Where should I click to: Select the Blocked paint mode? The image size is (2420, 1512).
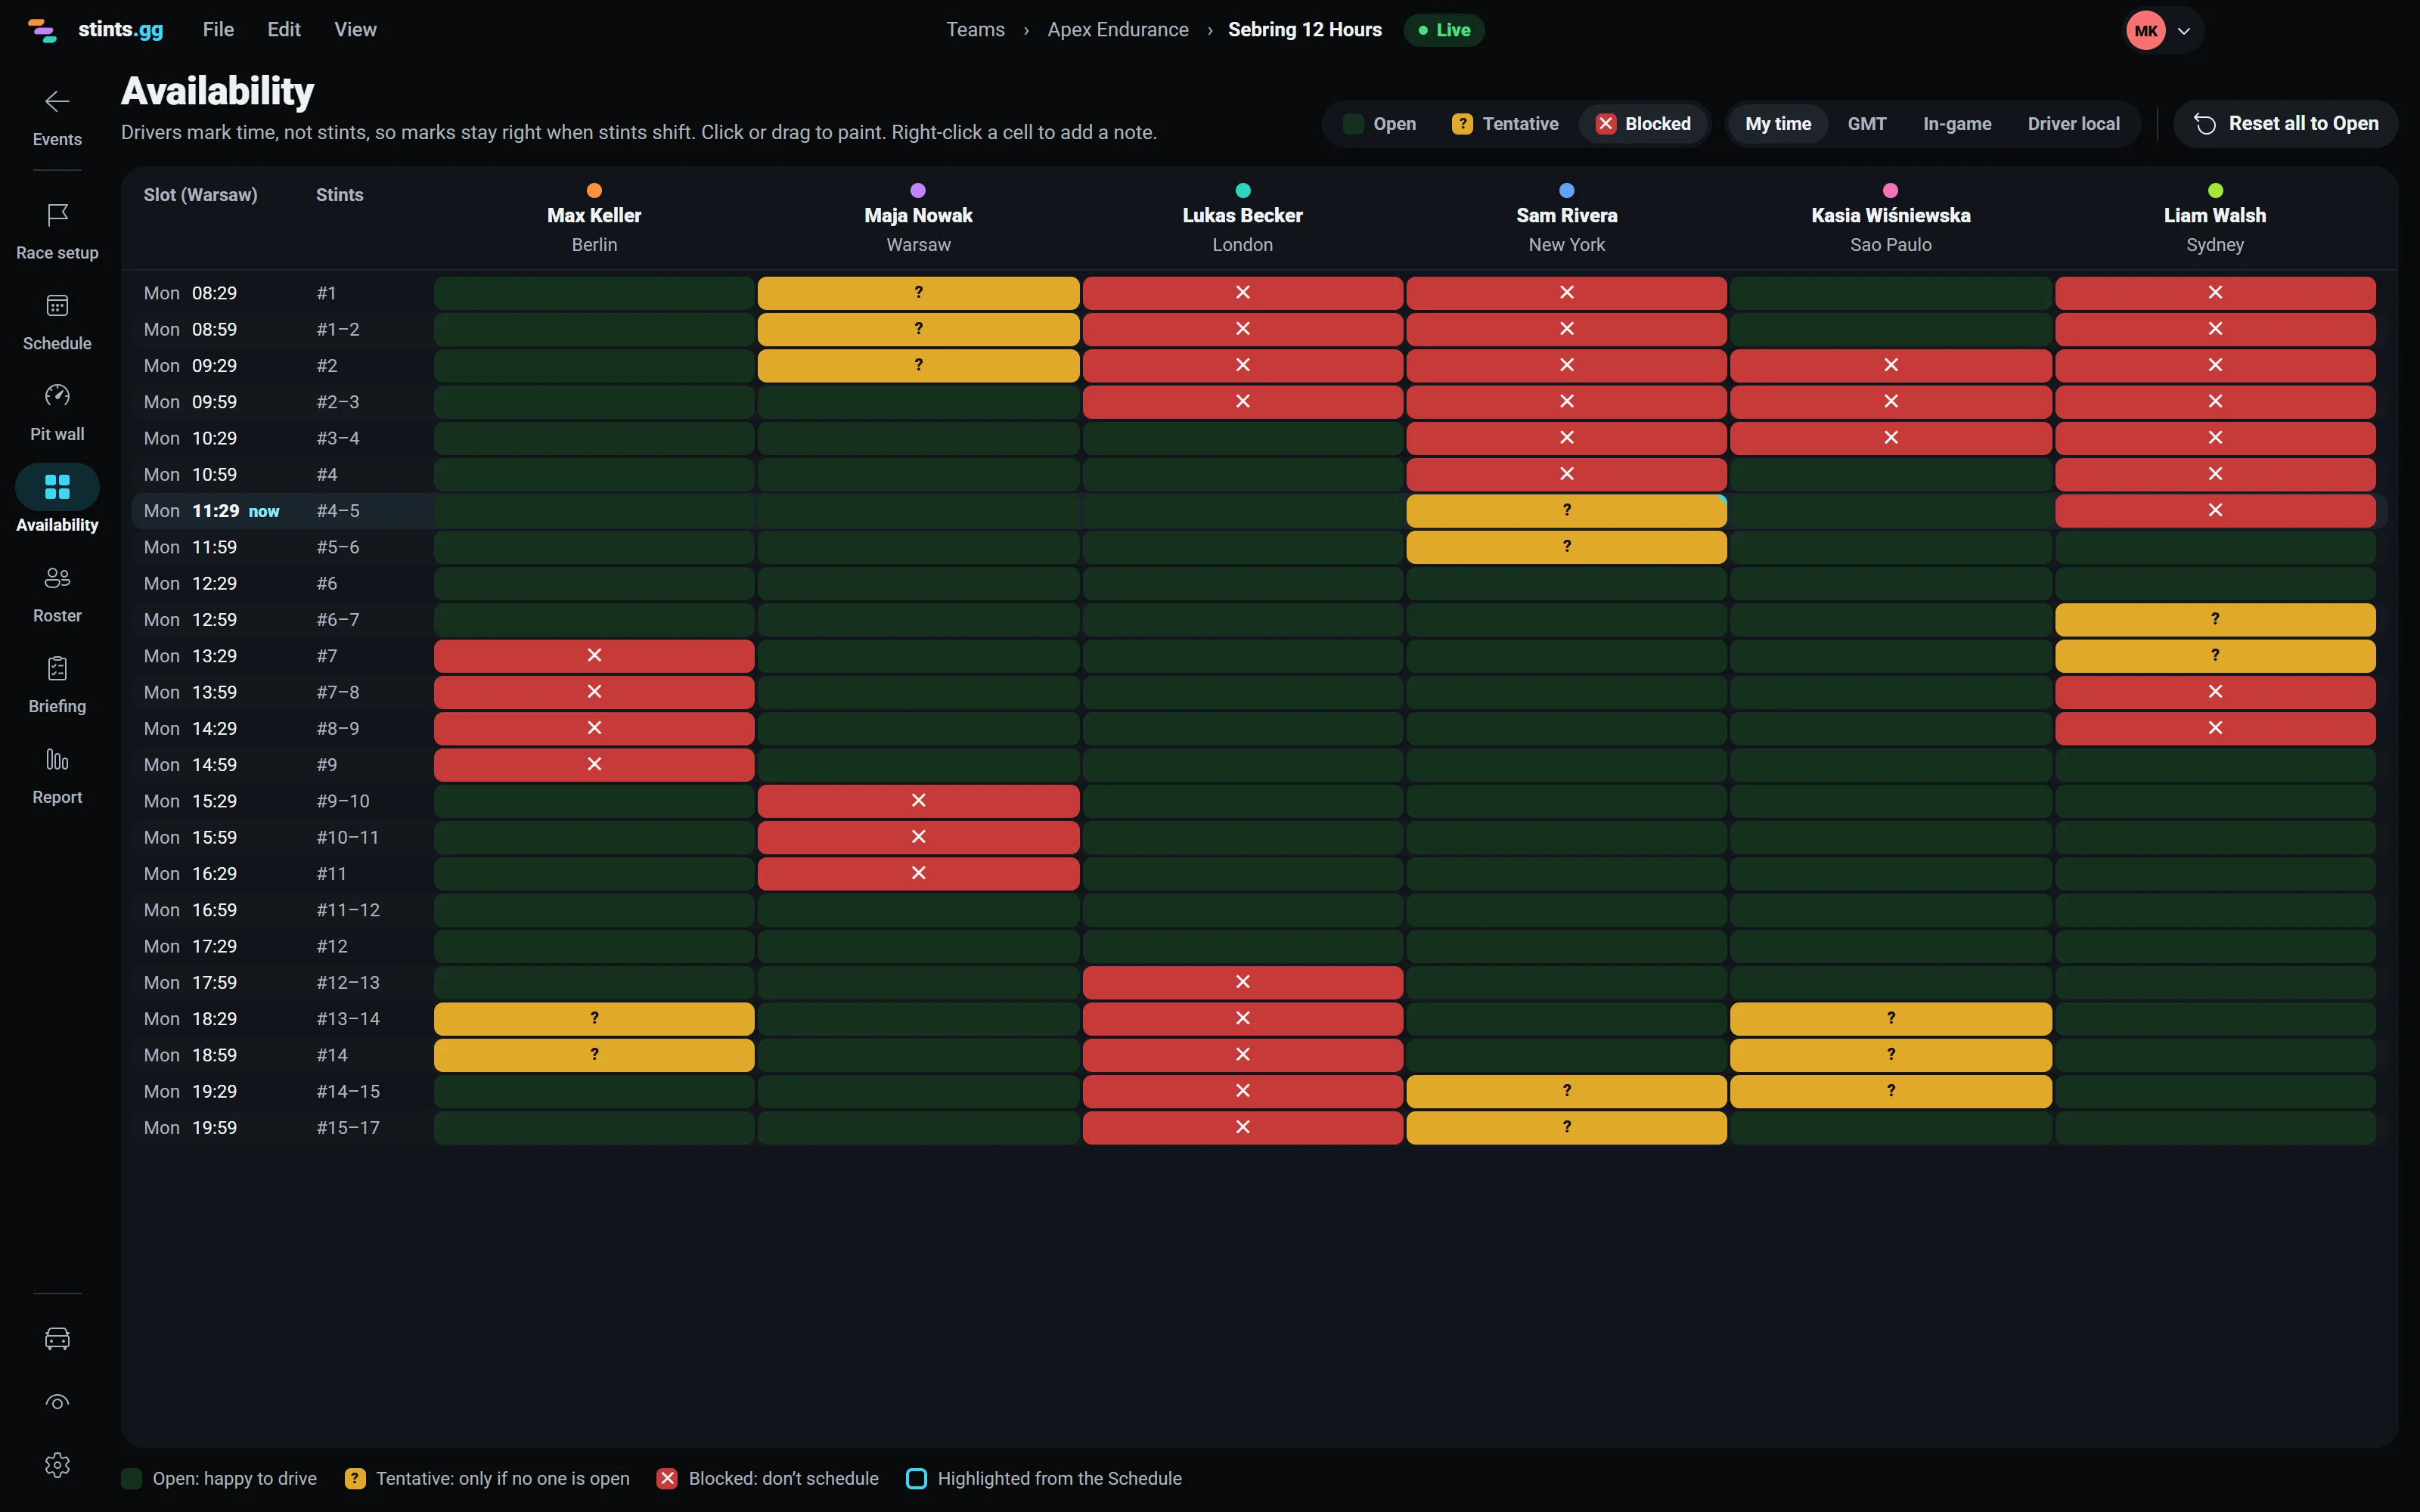[x=1643, y=124]
